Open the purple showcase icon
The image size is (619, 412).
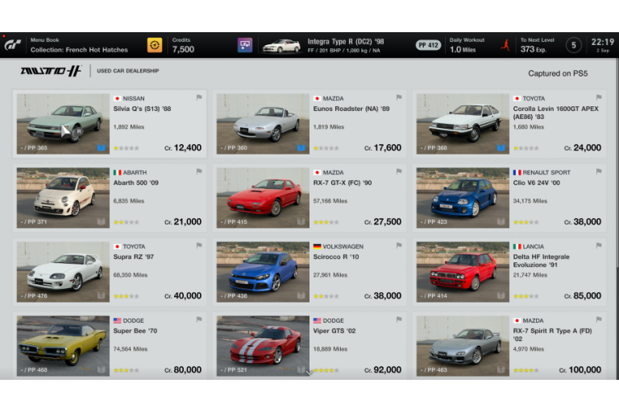pos(245,45)
